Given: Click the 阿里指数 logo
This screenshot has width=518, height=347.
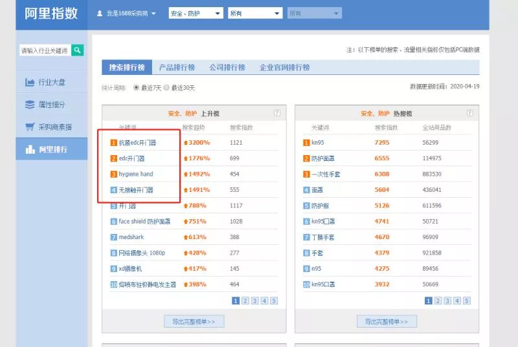Looking at the screenshot, I should click(x=51, y=14).
